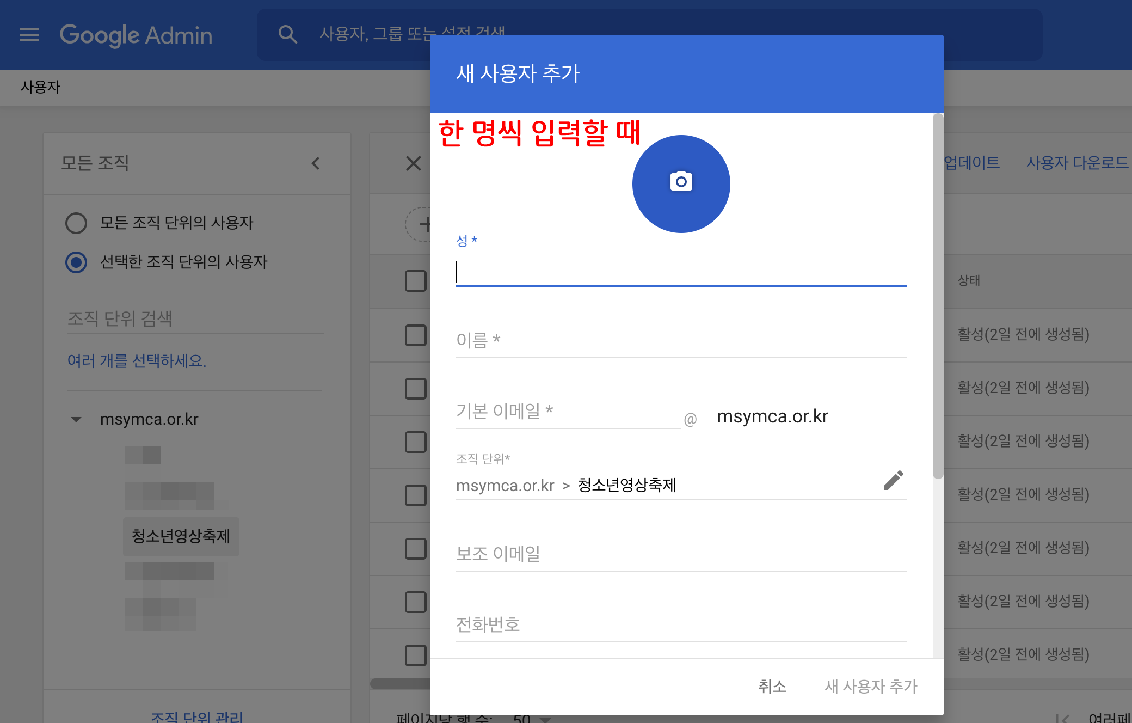This screenshot has width=1132, height=723.
Task: Check the header row select-all checkbox
Action: click(416, 281)
